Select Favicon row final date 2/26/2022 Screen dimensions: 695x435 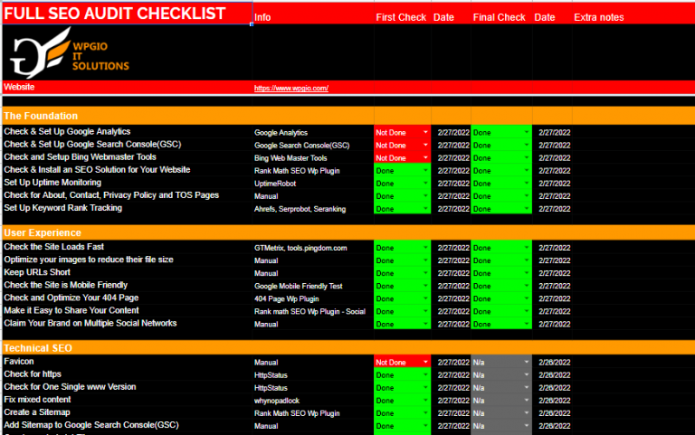(553, 363)
